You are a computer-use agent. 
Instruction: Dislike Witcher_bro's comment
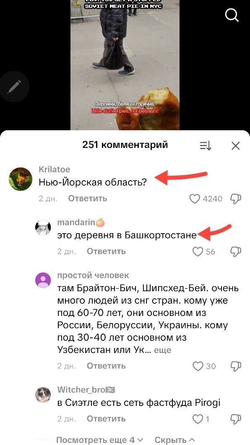[236, 419]
